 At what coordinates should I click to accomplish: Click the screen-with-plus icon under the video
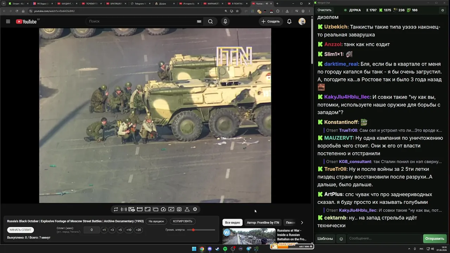171,209
